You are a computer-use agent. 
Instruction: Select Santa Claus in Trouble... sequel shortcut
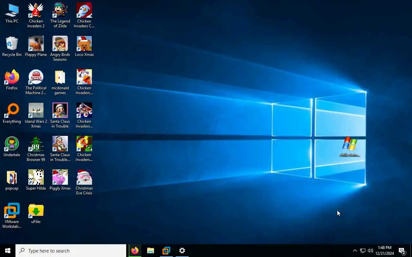60,149
